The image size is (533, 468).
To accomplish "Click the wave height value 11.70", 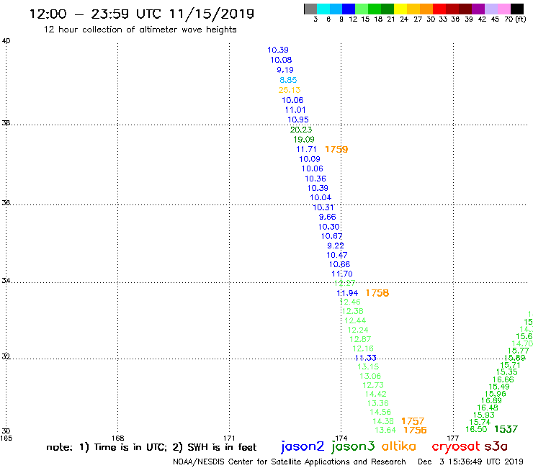I will click(x=342, y=274).
